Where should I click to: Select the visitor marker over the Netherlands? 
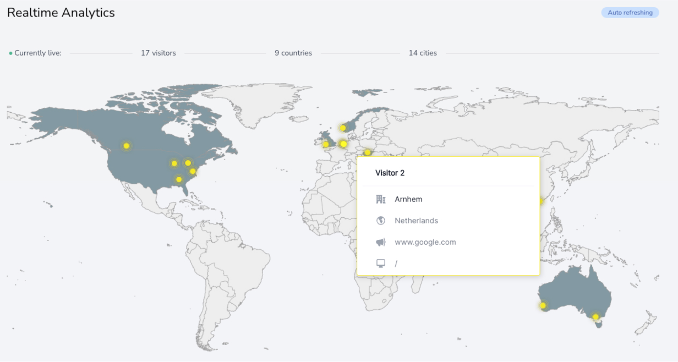(343, 144)
